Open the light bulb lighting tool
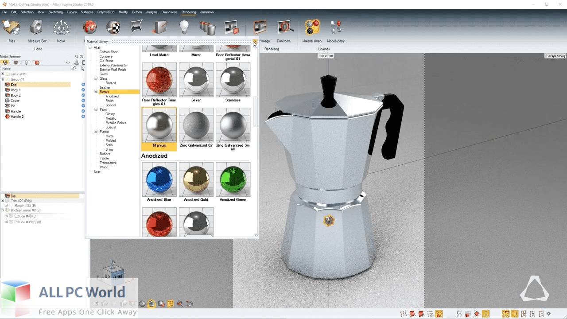This screenshot has width=567, height=319. (x=184, y=27)
